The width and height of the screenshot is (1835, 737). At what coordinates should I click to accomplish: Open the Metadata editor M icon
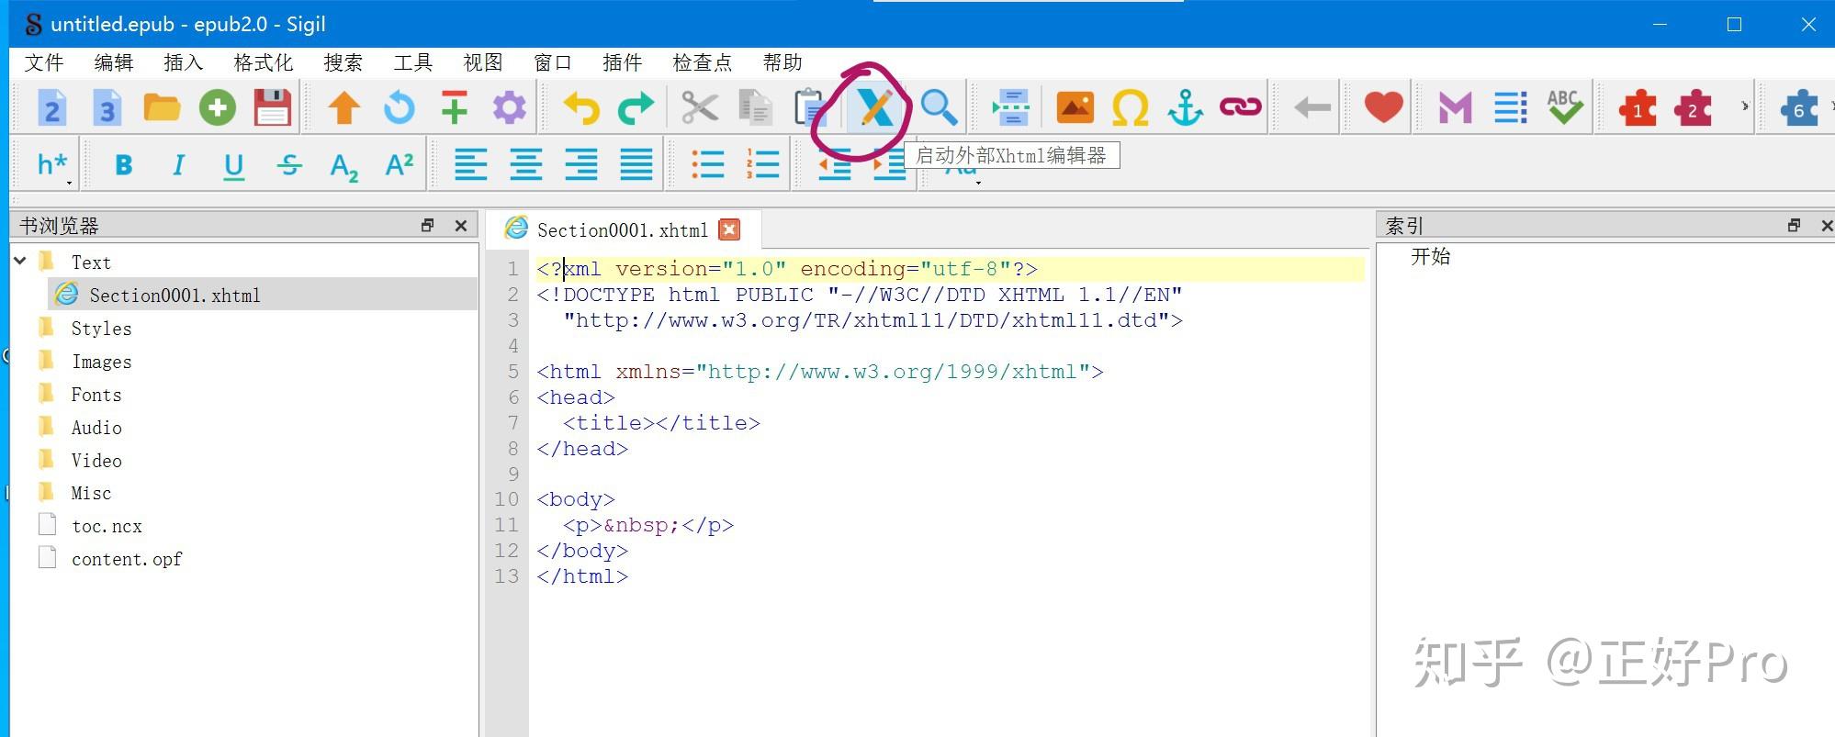coord(1455,107)
